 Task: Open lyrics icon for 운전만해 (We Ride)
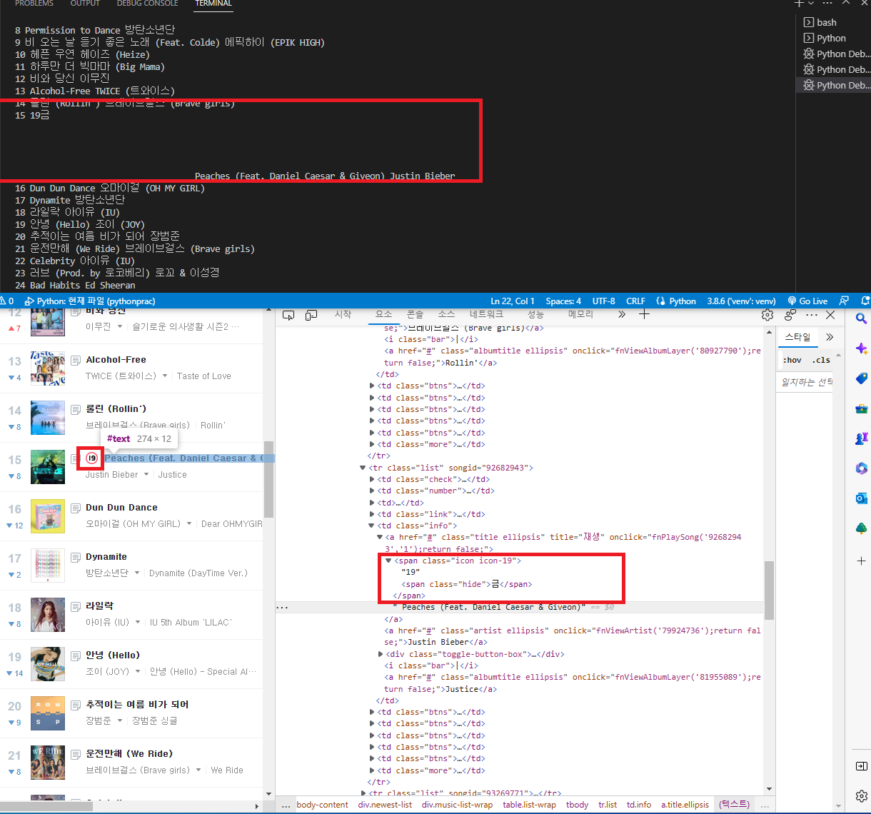coord(76,754)
